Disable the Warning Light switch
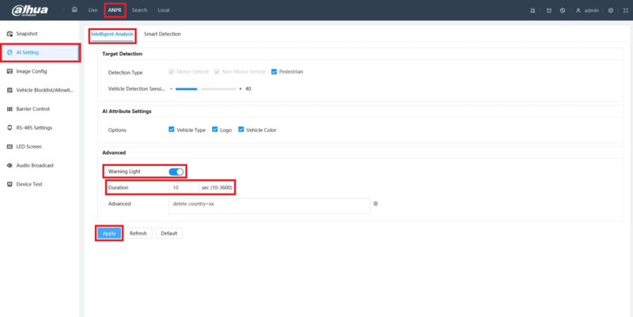 (176, 172)
